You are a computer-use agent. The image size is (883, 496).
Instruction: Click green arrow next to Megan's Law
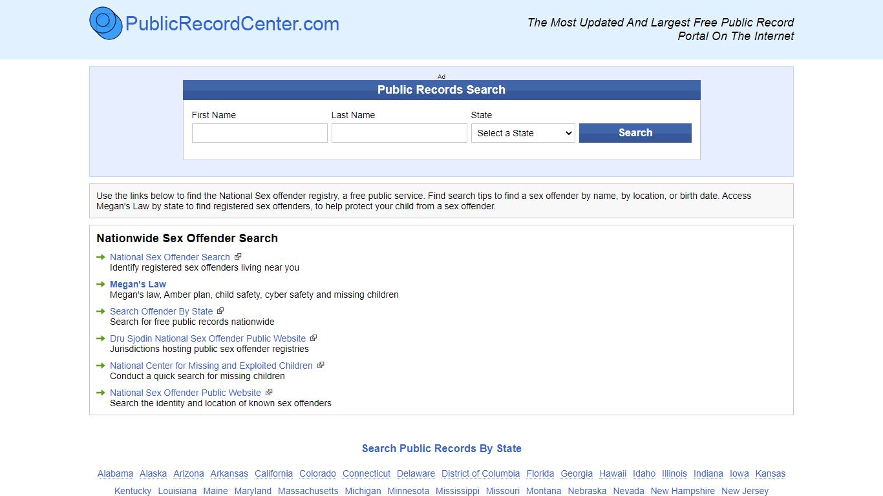pos(101,284)
